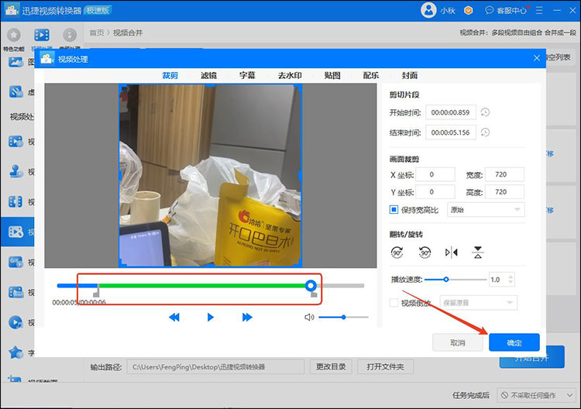
Task: Select the 视频处理 film icon in toolbar
Action: tap(42, 35)
